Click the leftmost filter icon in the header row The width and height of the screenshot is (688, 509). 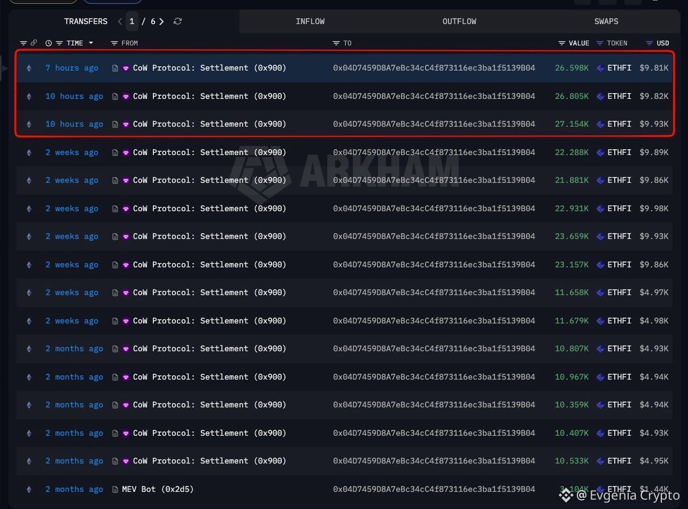coord(24,43)
